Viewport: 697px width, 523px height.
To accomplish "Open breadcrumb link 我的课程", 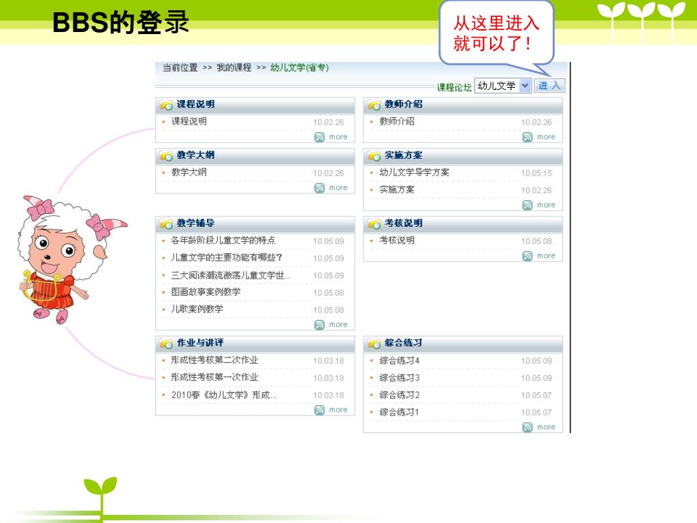I will click(x=234, y=67).
